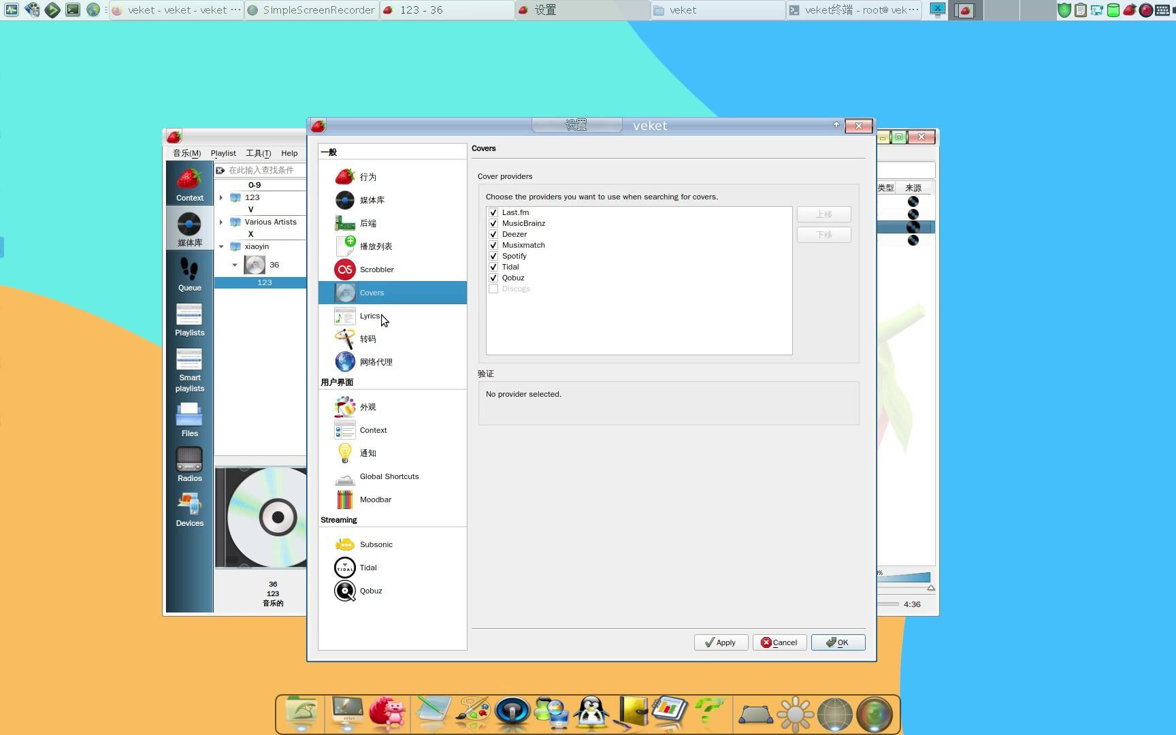Open the 后端 backend settings page
1176x735 pixels.
[392, 223]
